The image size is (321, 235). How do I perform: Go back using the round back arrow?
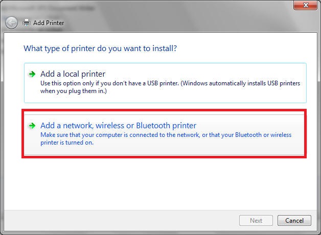pyautogui.click(x=11, y=22)
